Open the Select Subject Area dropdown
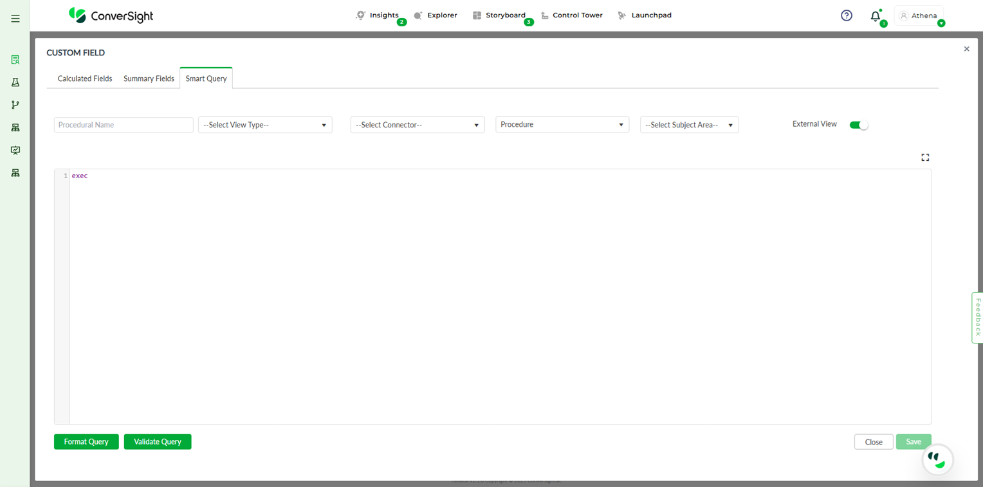The width and height of the screenshot is (983, 487). (x=689, y=125)
